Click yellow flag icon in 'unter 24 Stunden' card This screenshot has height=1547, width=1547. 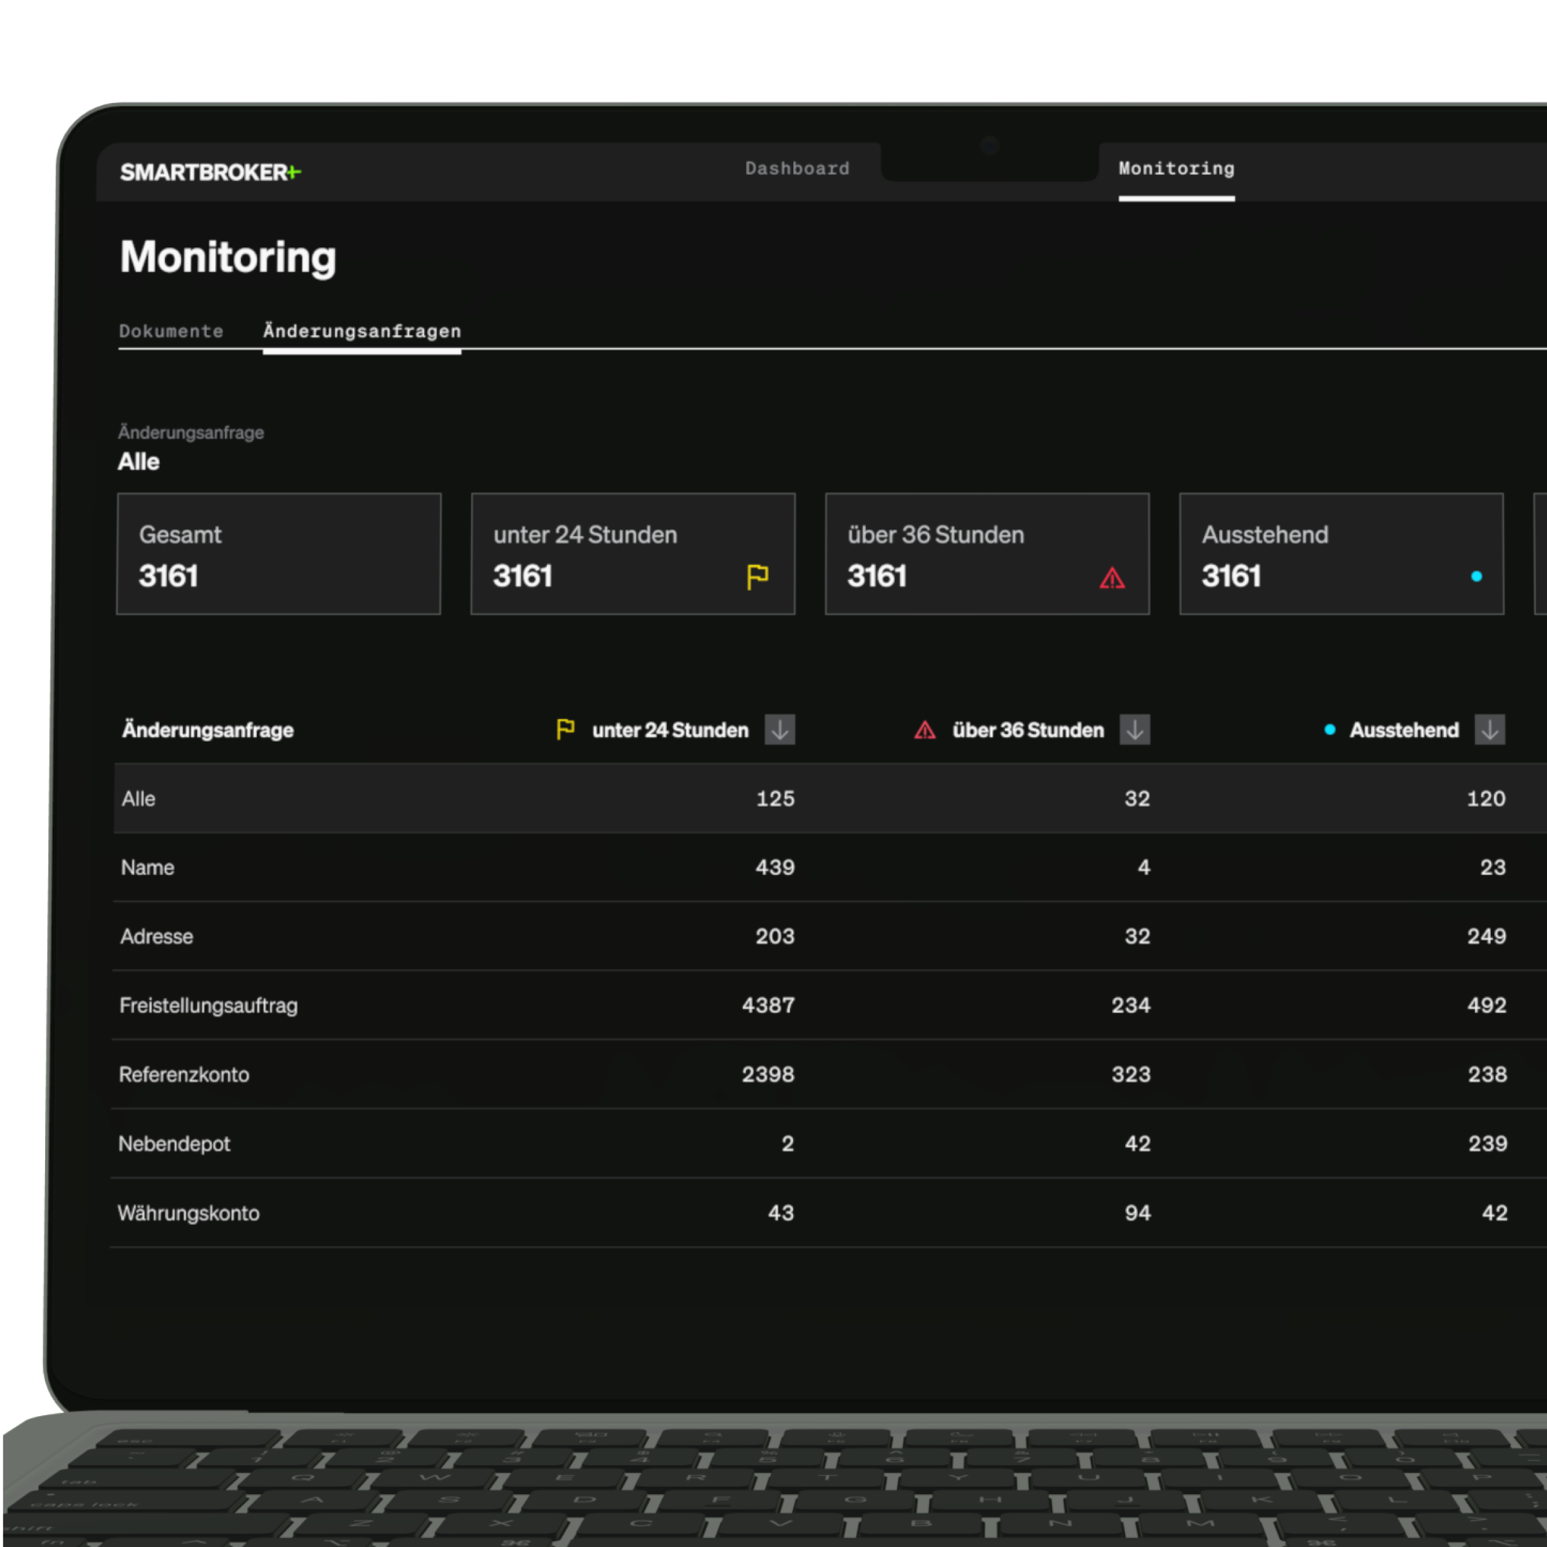756,577
